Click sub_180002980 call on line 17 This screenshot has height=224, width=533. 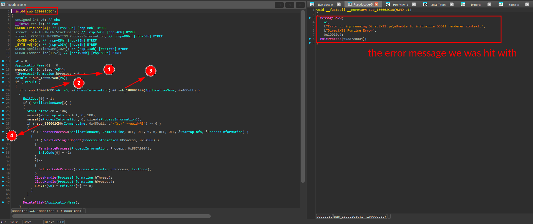click(45, 78)
